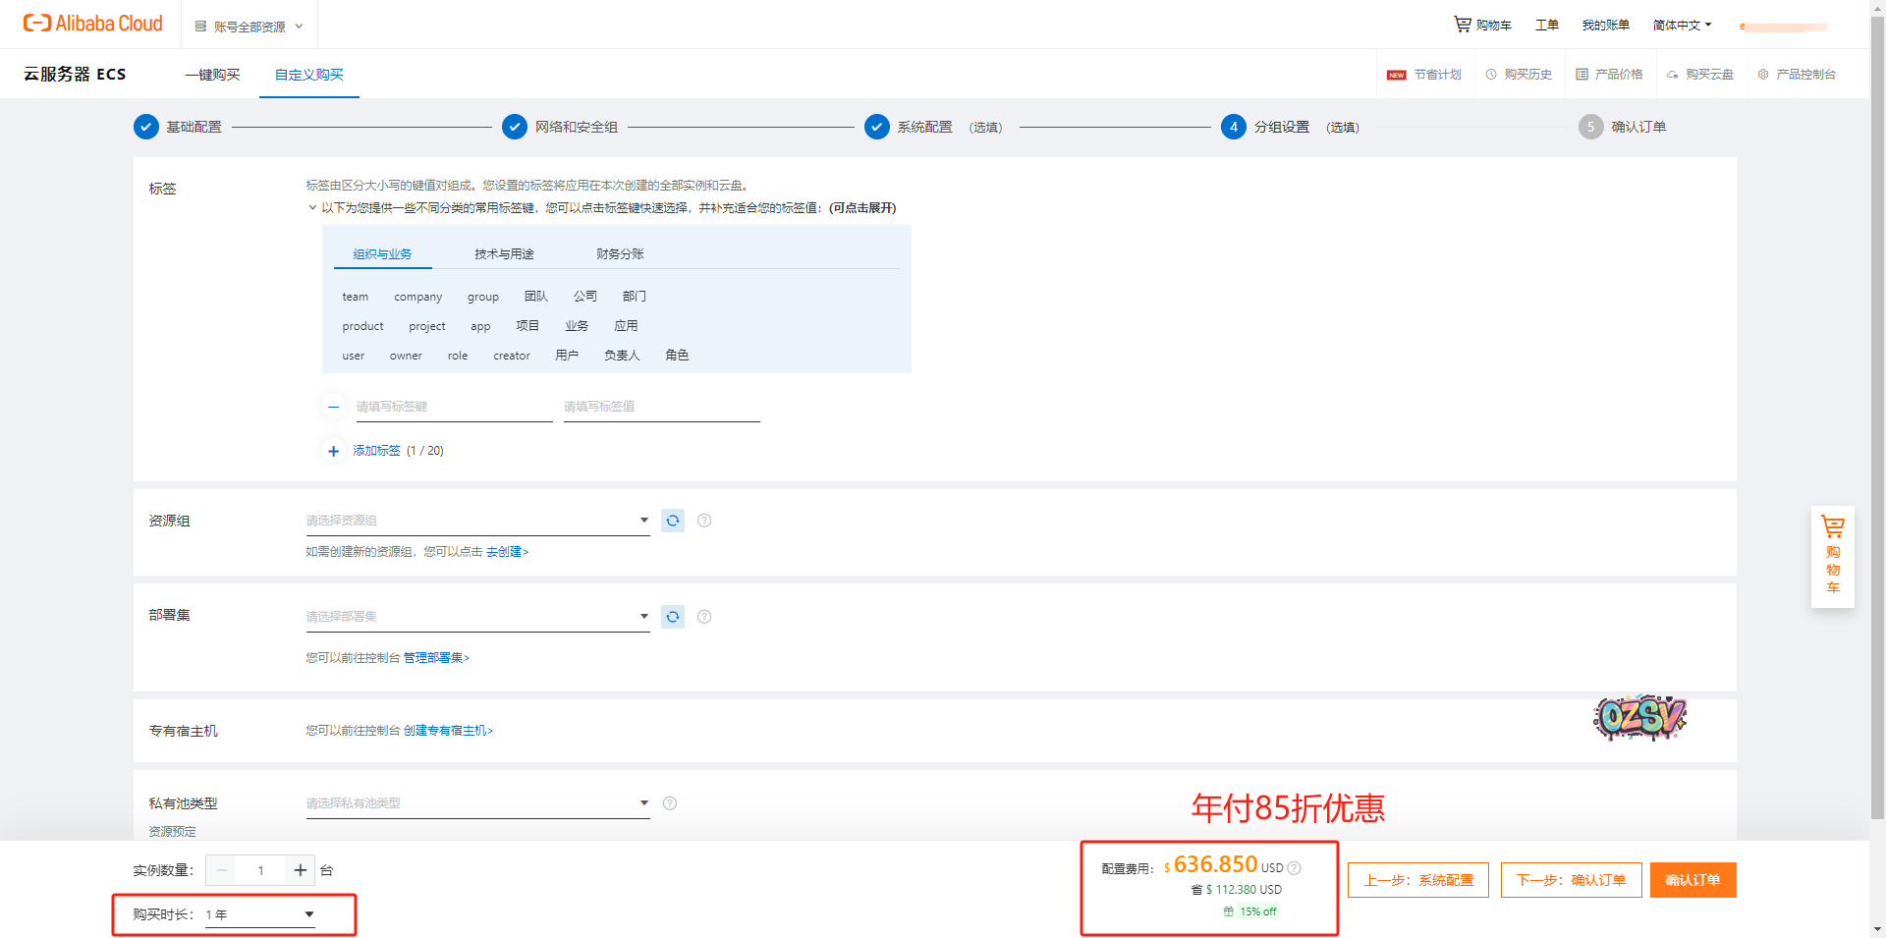Remove the tag row with minus icon

[x=334, y=407]
